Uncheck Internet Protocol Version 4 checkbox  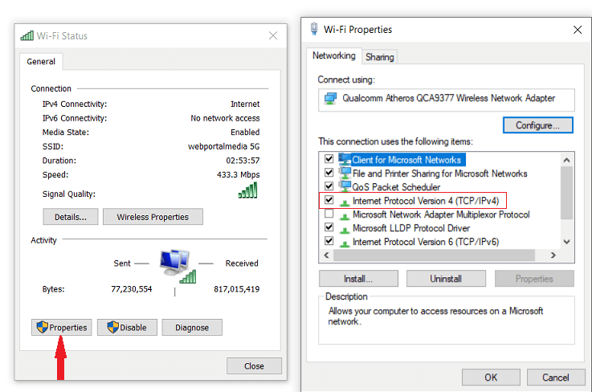click(329, 200)
